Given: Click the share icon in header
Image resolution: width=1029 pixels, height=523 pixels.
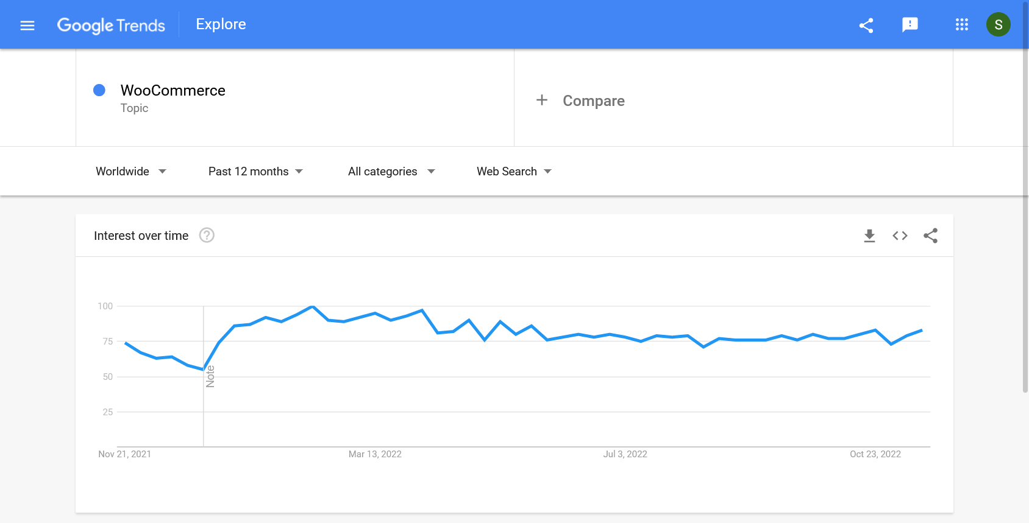Looking at the screenshot, I should (866, 25).
